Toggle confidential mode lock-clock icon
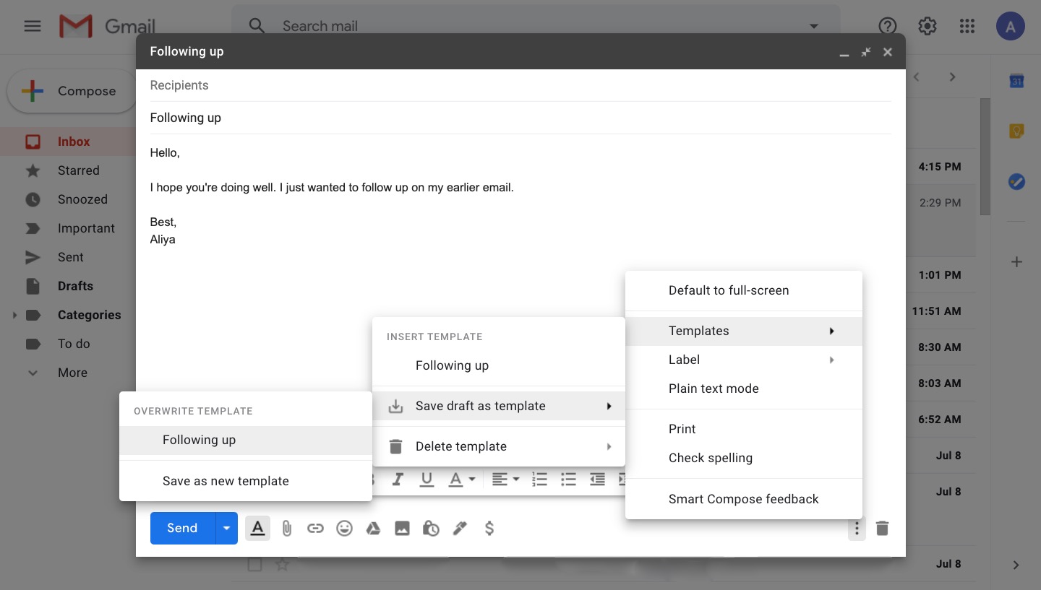Image resolution: width=1041 pixels, height=590 pixels. [x=431, y=529]
